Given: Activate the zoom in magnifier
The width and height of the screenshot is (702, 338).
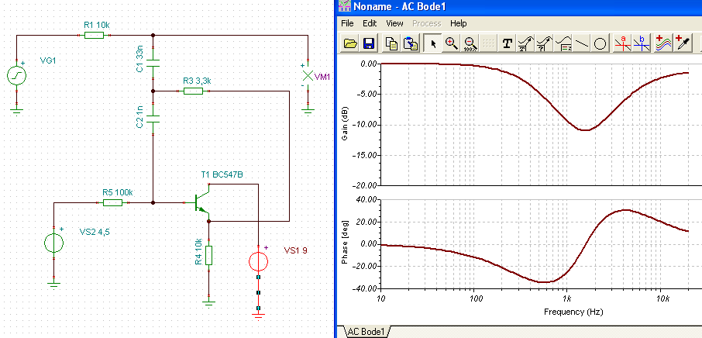Looking at the screenshot, I should (x=451, y=43).
